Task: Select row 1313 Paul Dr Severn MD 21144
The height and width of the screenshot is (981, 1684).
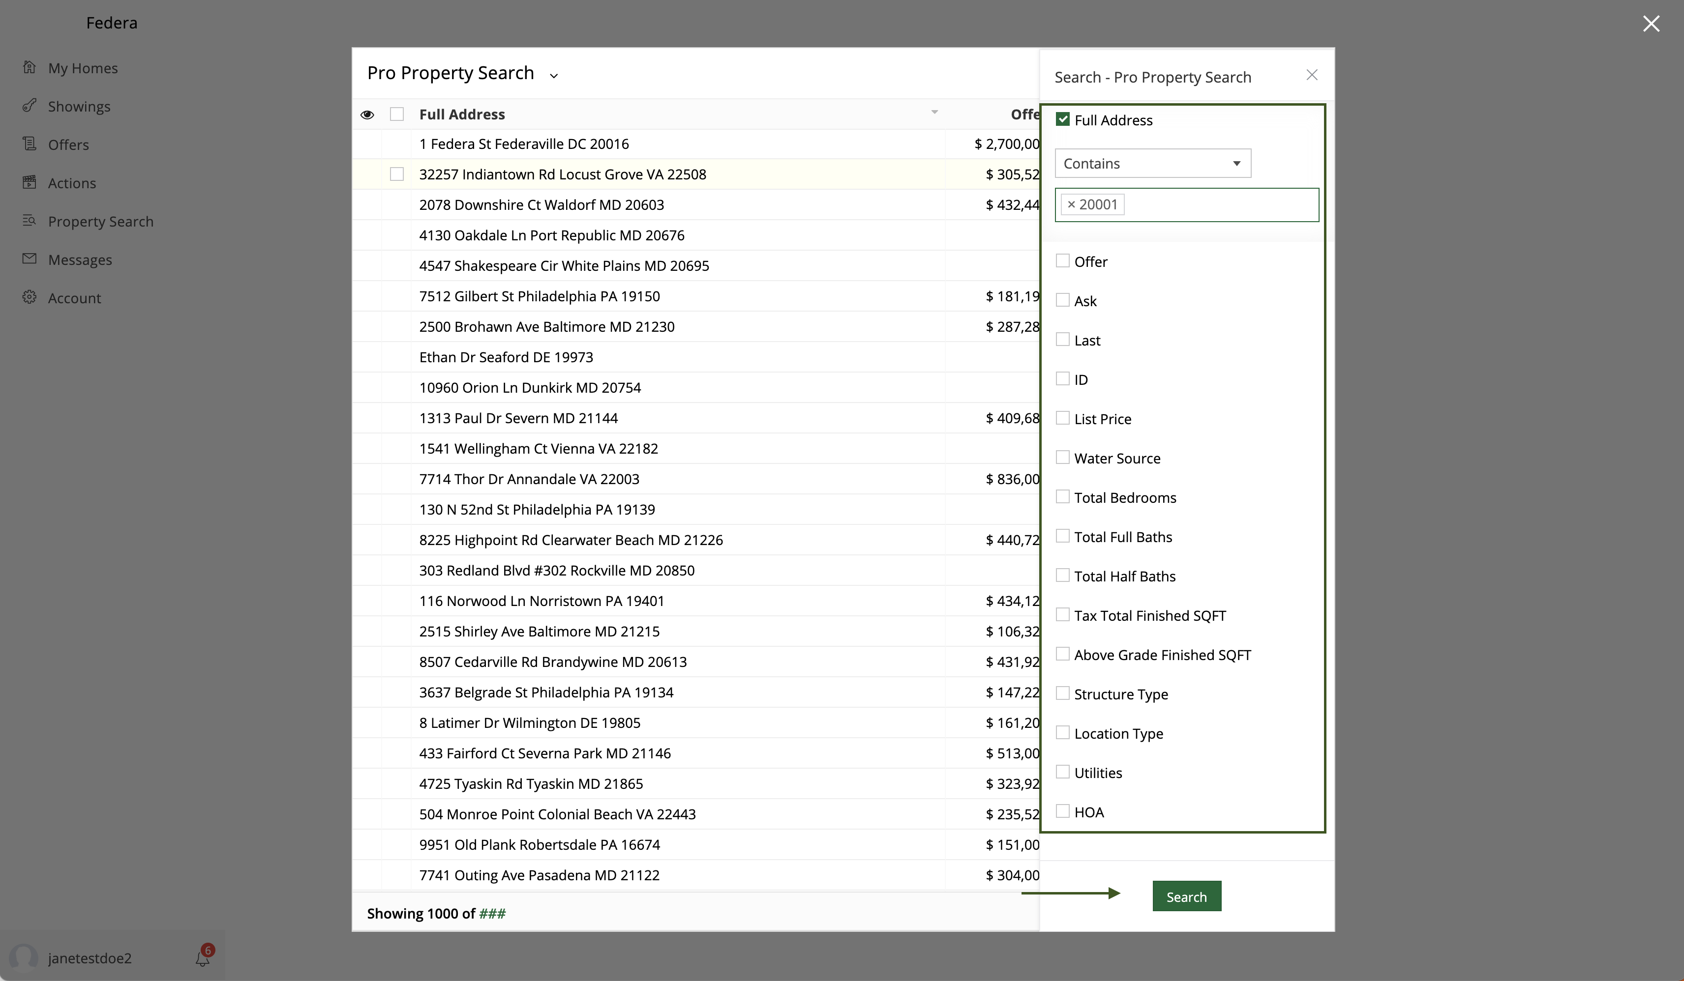Action: pyautogui.click(x=695, y=418)
